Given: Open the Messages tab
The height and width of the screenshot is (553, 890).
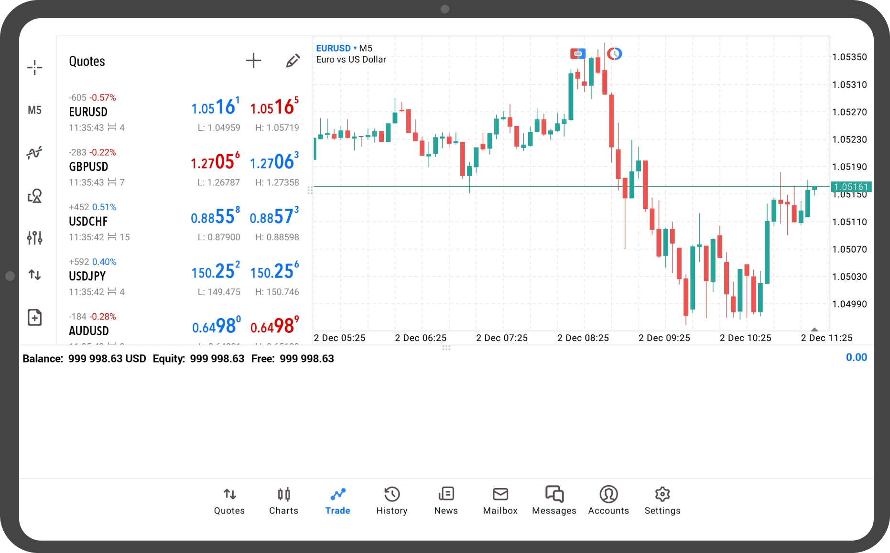Looking at the screenshot, I should tap(554, 501).
